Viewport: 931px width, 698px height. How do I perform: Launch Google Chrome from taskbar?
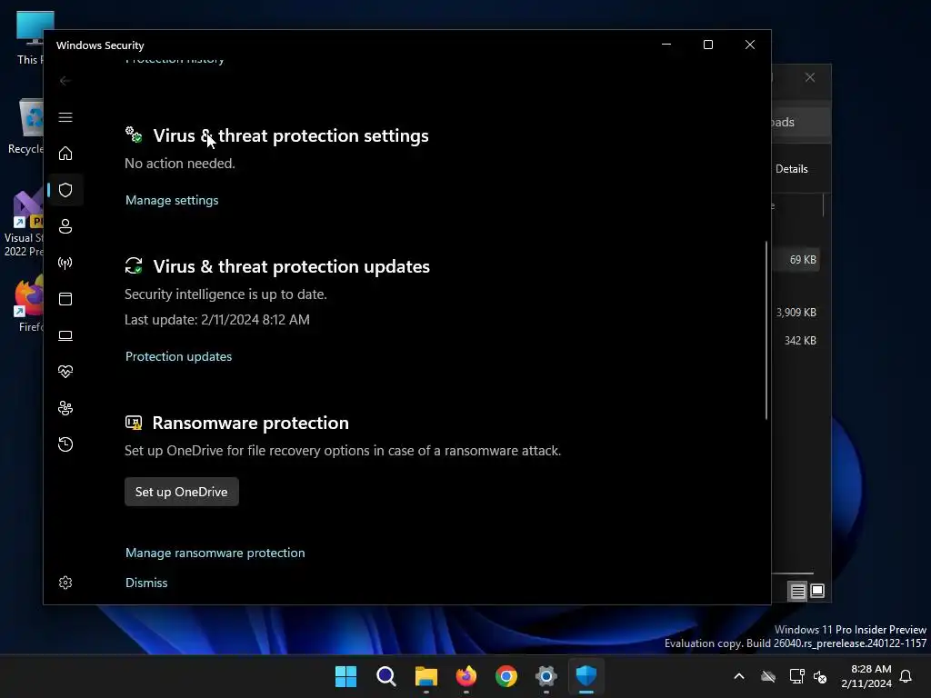(x=506, y=676)
